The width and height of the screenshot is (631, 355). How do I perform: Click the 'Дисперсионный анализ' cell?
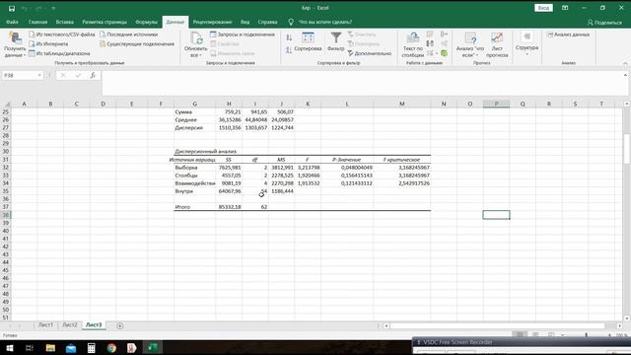pos(205,151)
